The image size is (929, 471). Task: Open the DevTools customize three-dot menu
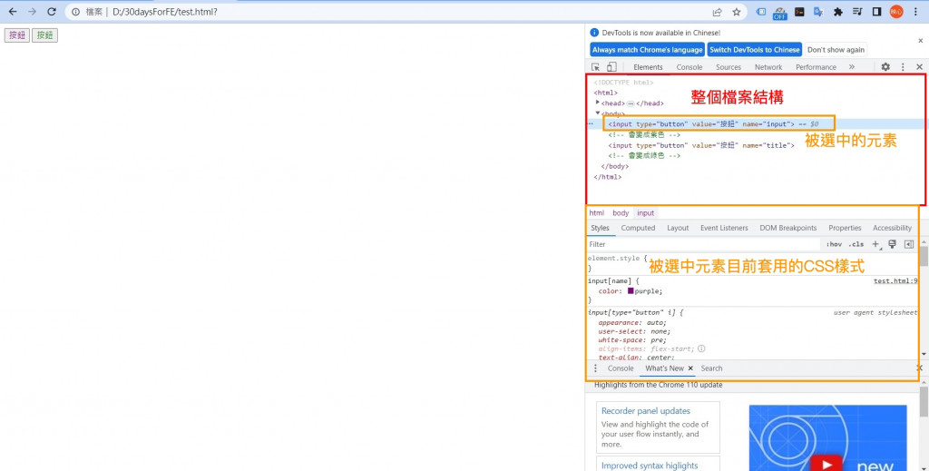coord(903,67)
